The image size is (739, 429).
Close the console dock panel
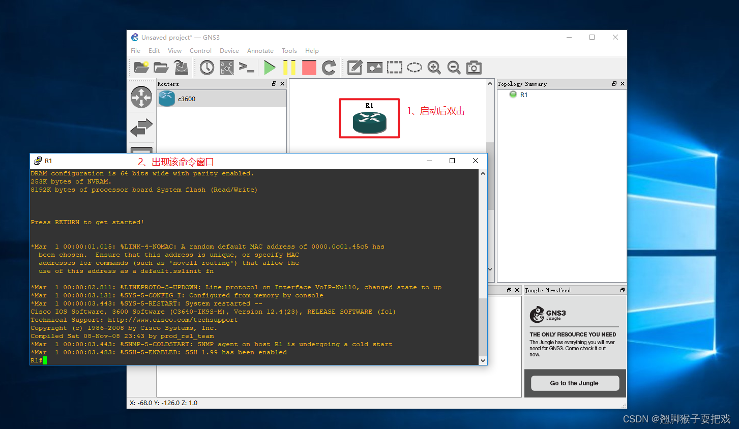517,290
